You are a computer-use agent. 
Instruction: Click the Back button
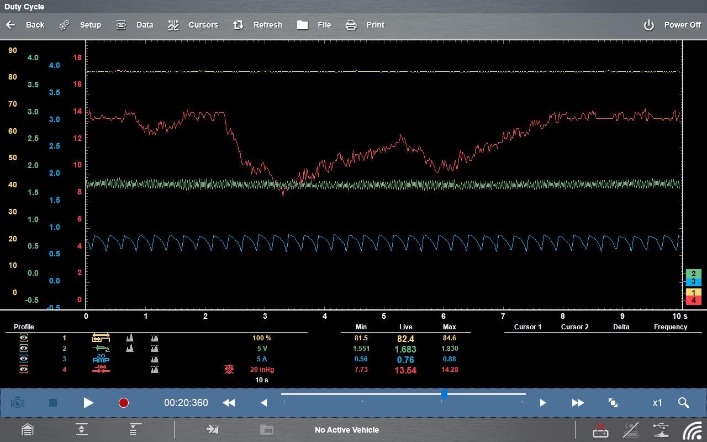pyautogui.click(x=25, y=25)
